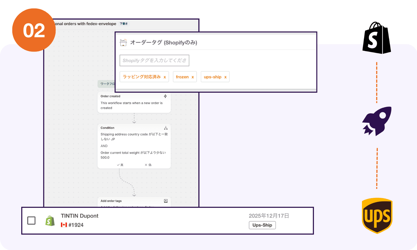
Task: Click the branch icon on the Condition card
Action: 166,128
